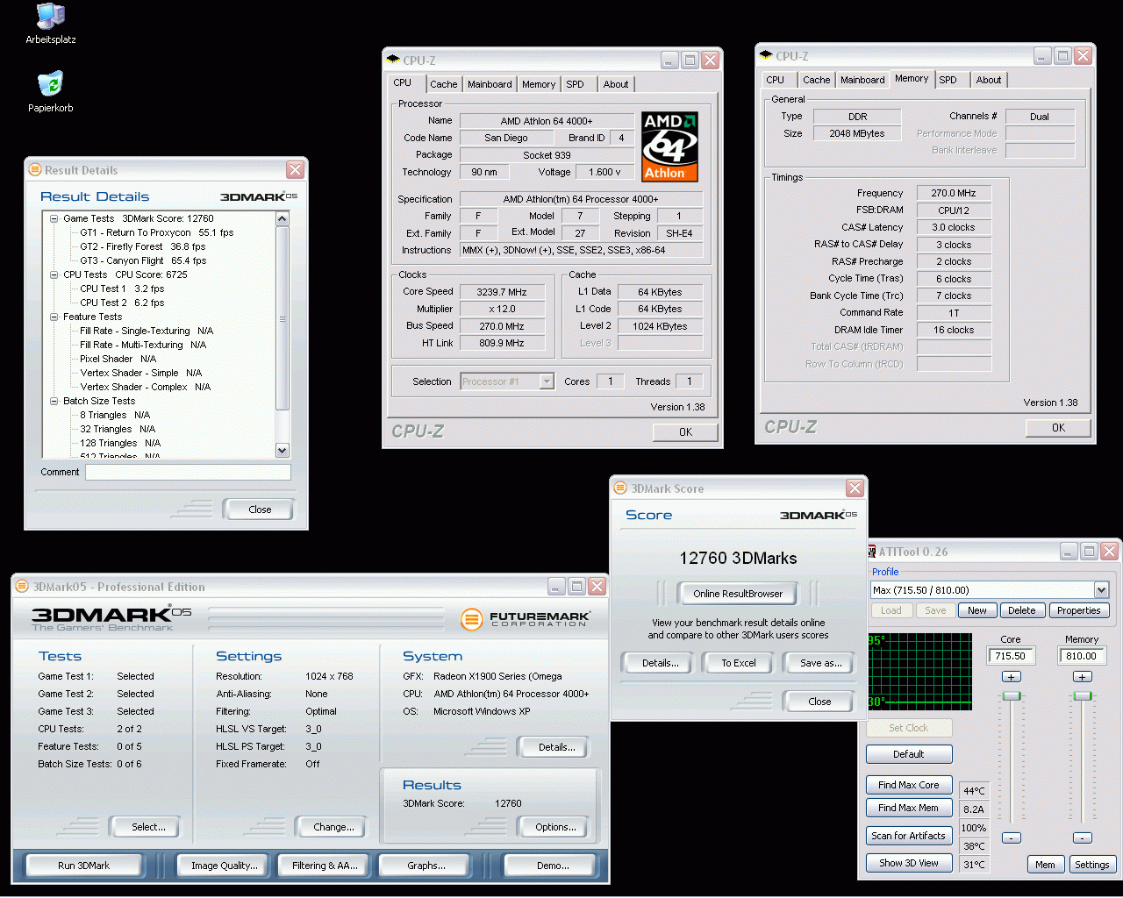
Task: Click the Memory clock value field 810.00
Action: click(x=1082, y=655)
